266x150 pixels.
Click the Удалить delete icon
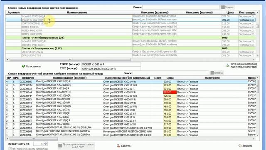(x=118, y=145)
